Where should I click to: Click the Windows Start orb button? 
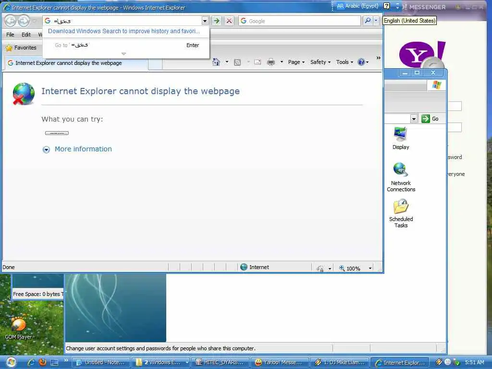[11, 362]
